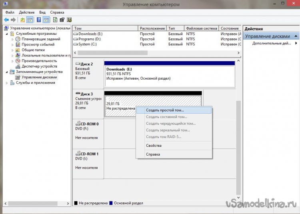Expand the Общие папки node
This screenshot has width=300, height=214.
12,50
